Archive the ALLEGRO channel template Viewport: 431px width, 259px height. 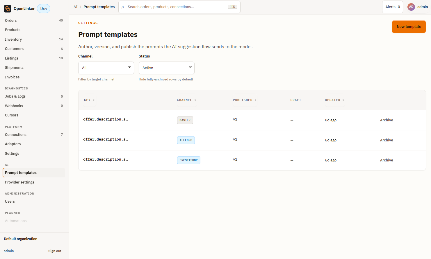click(386, 140)
